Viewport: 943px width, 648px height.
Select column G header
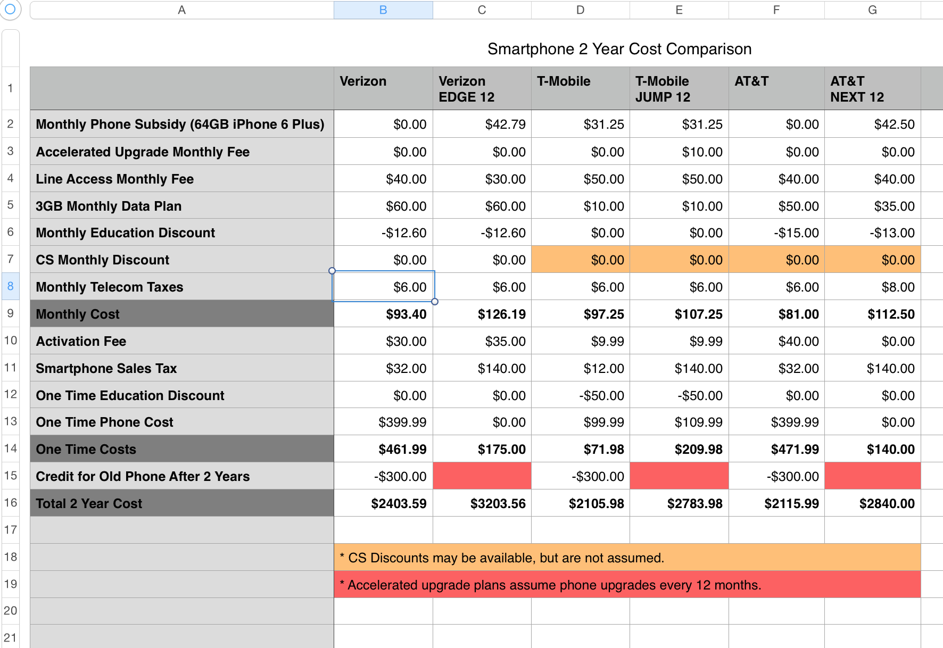click(873, 10)
